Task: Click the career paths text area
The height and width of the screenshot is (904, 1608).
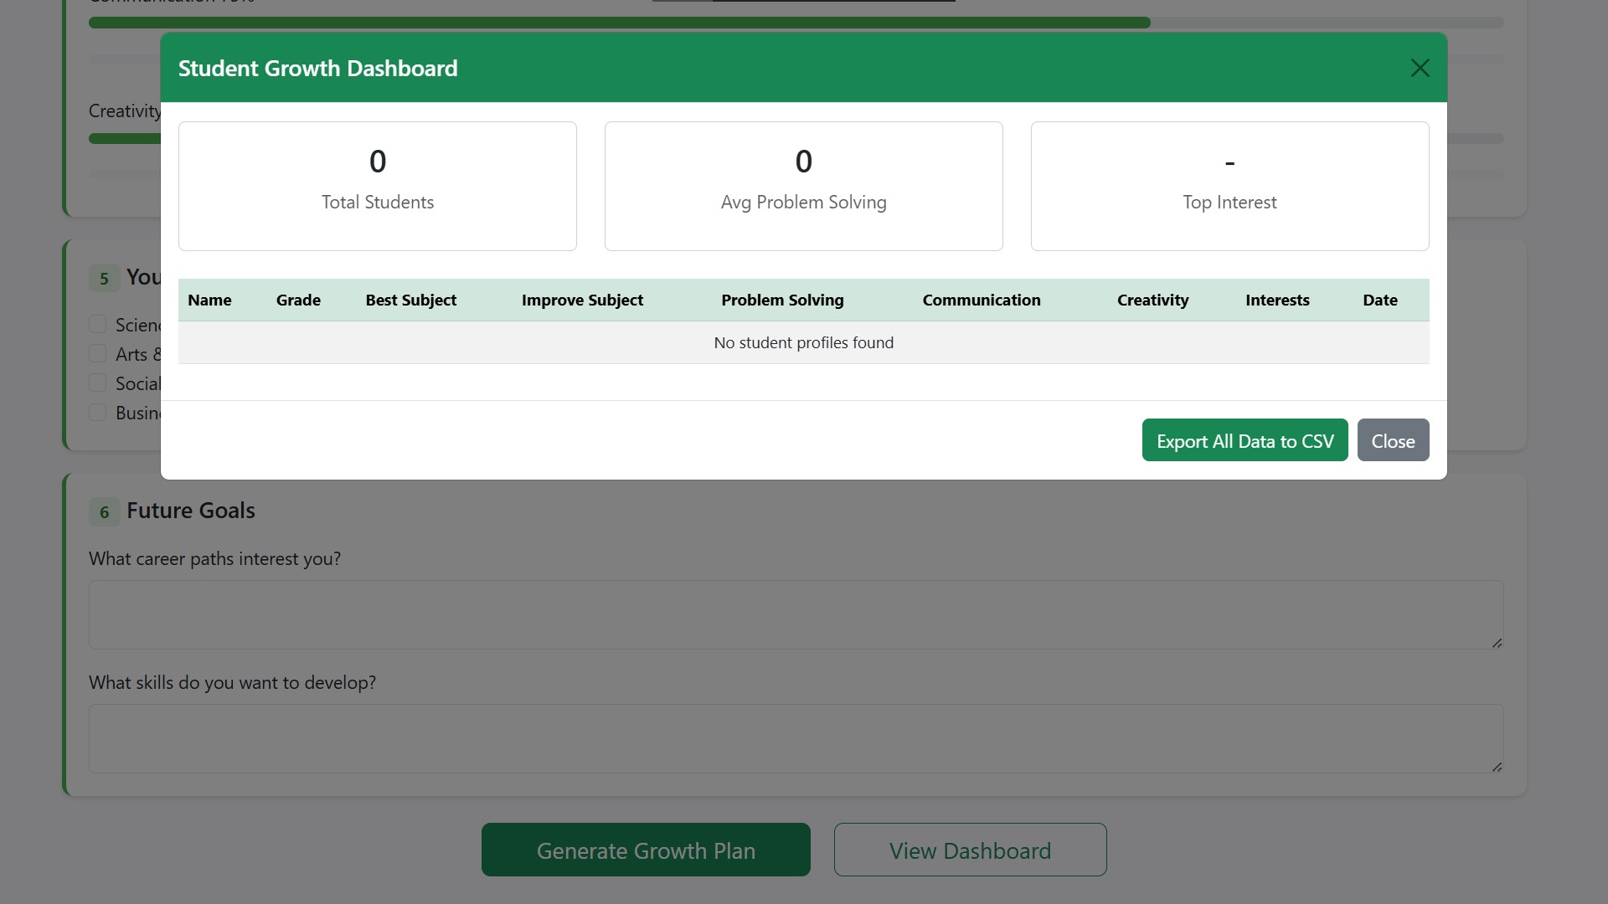Action: click(x=796, y=614)
